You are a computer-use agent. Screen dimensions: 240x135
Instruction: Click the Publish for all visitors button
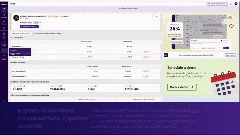pos(29,27)
